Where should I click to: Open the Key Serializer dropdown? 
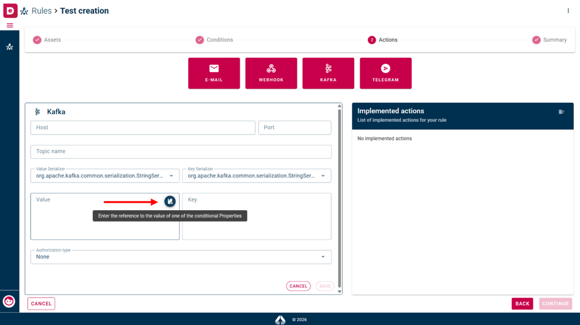(x=256, y=175)
